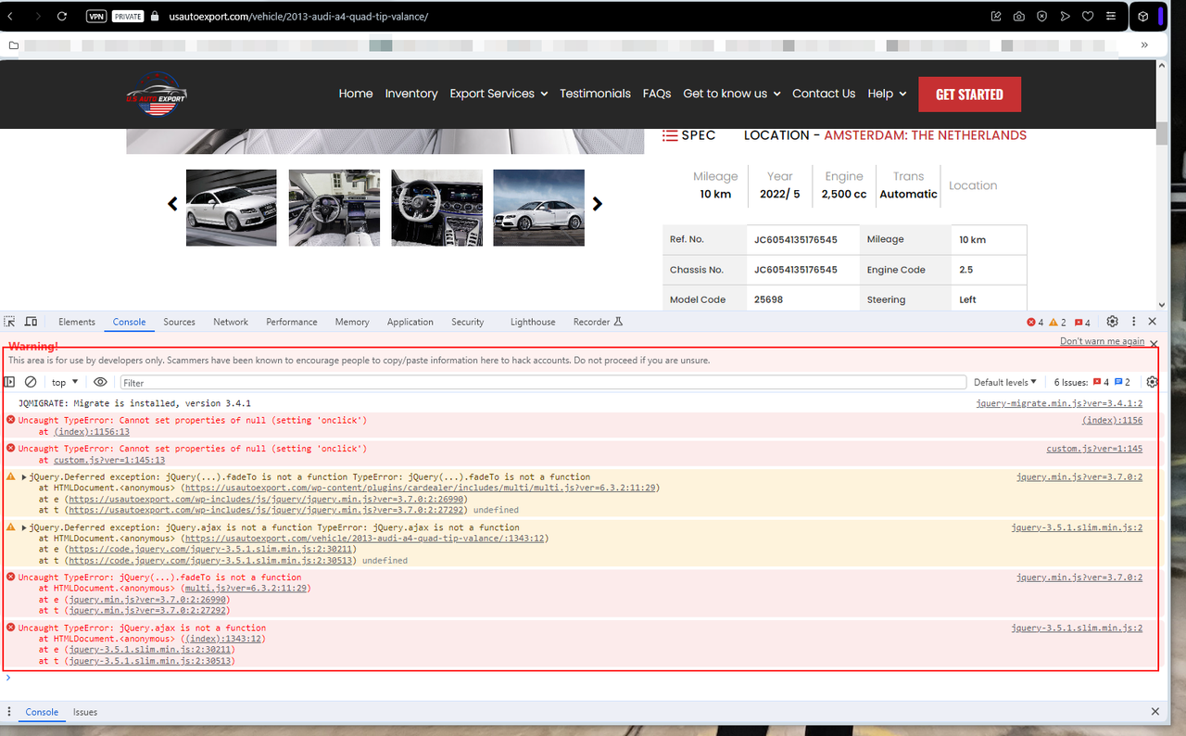Click the DevTools header issues flag counter
The height and width of the screenshot is (736, 1186).
(x=1082, y=323)
